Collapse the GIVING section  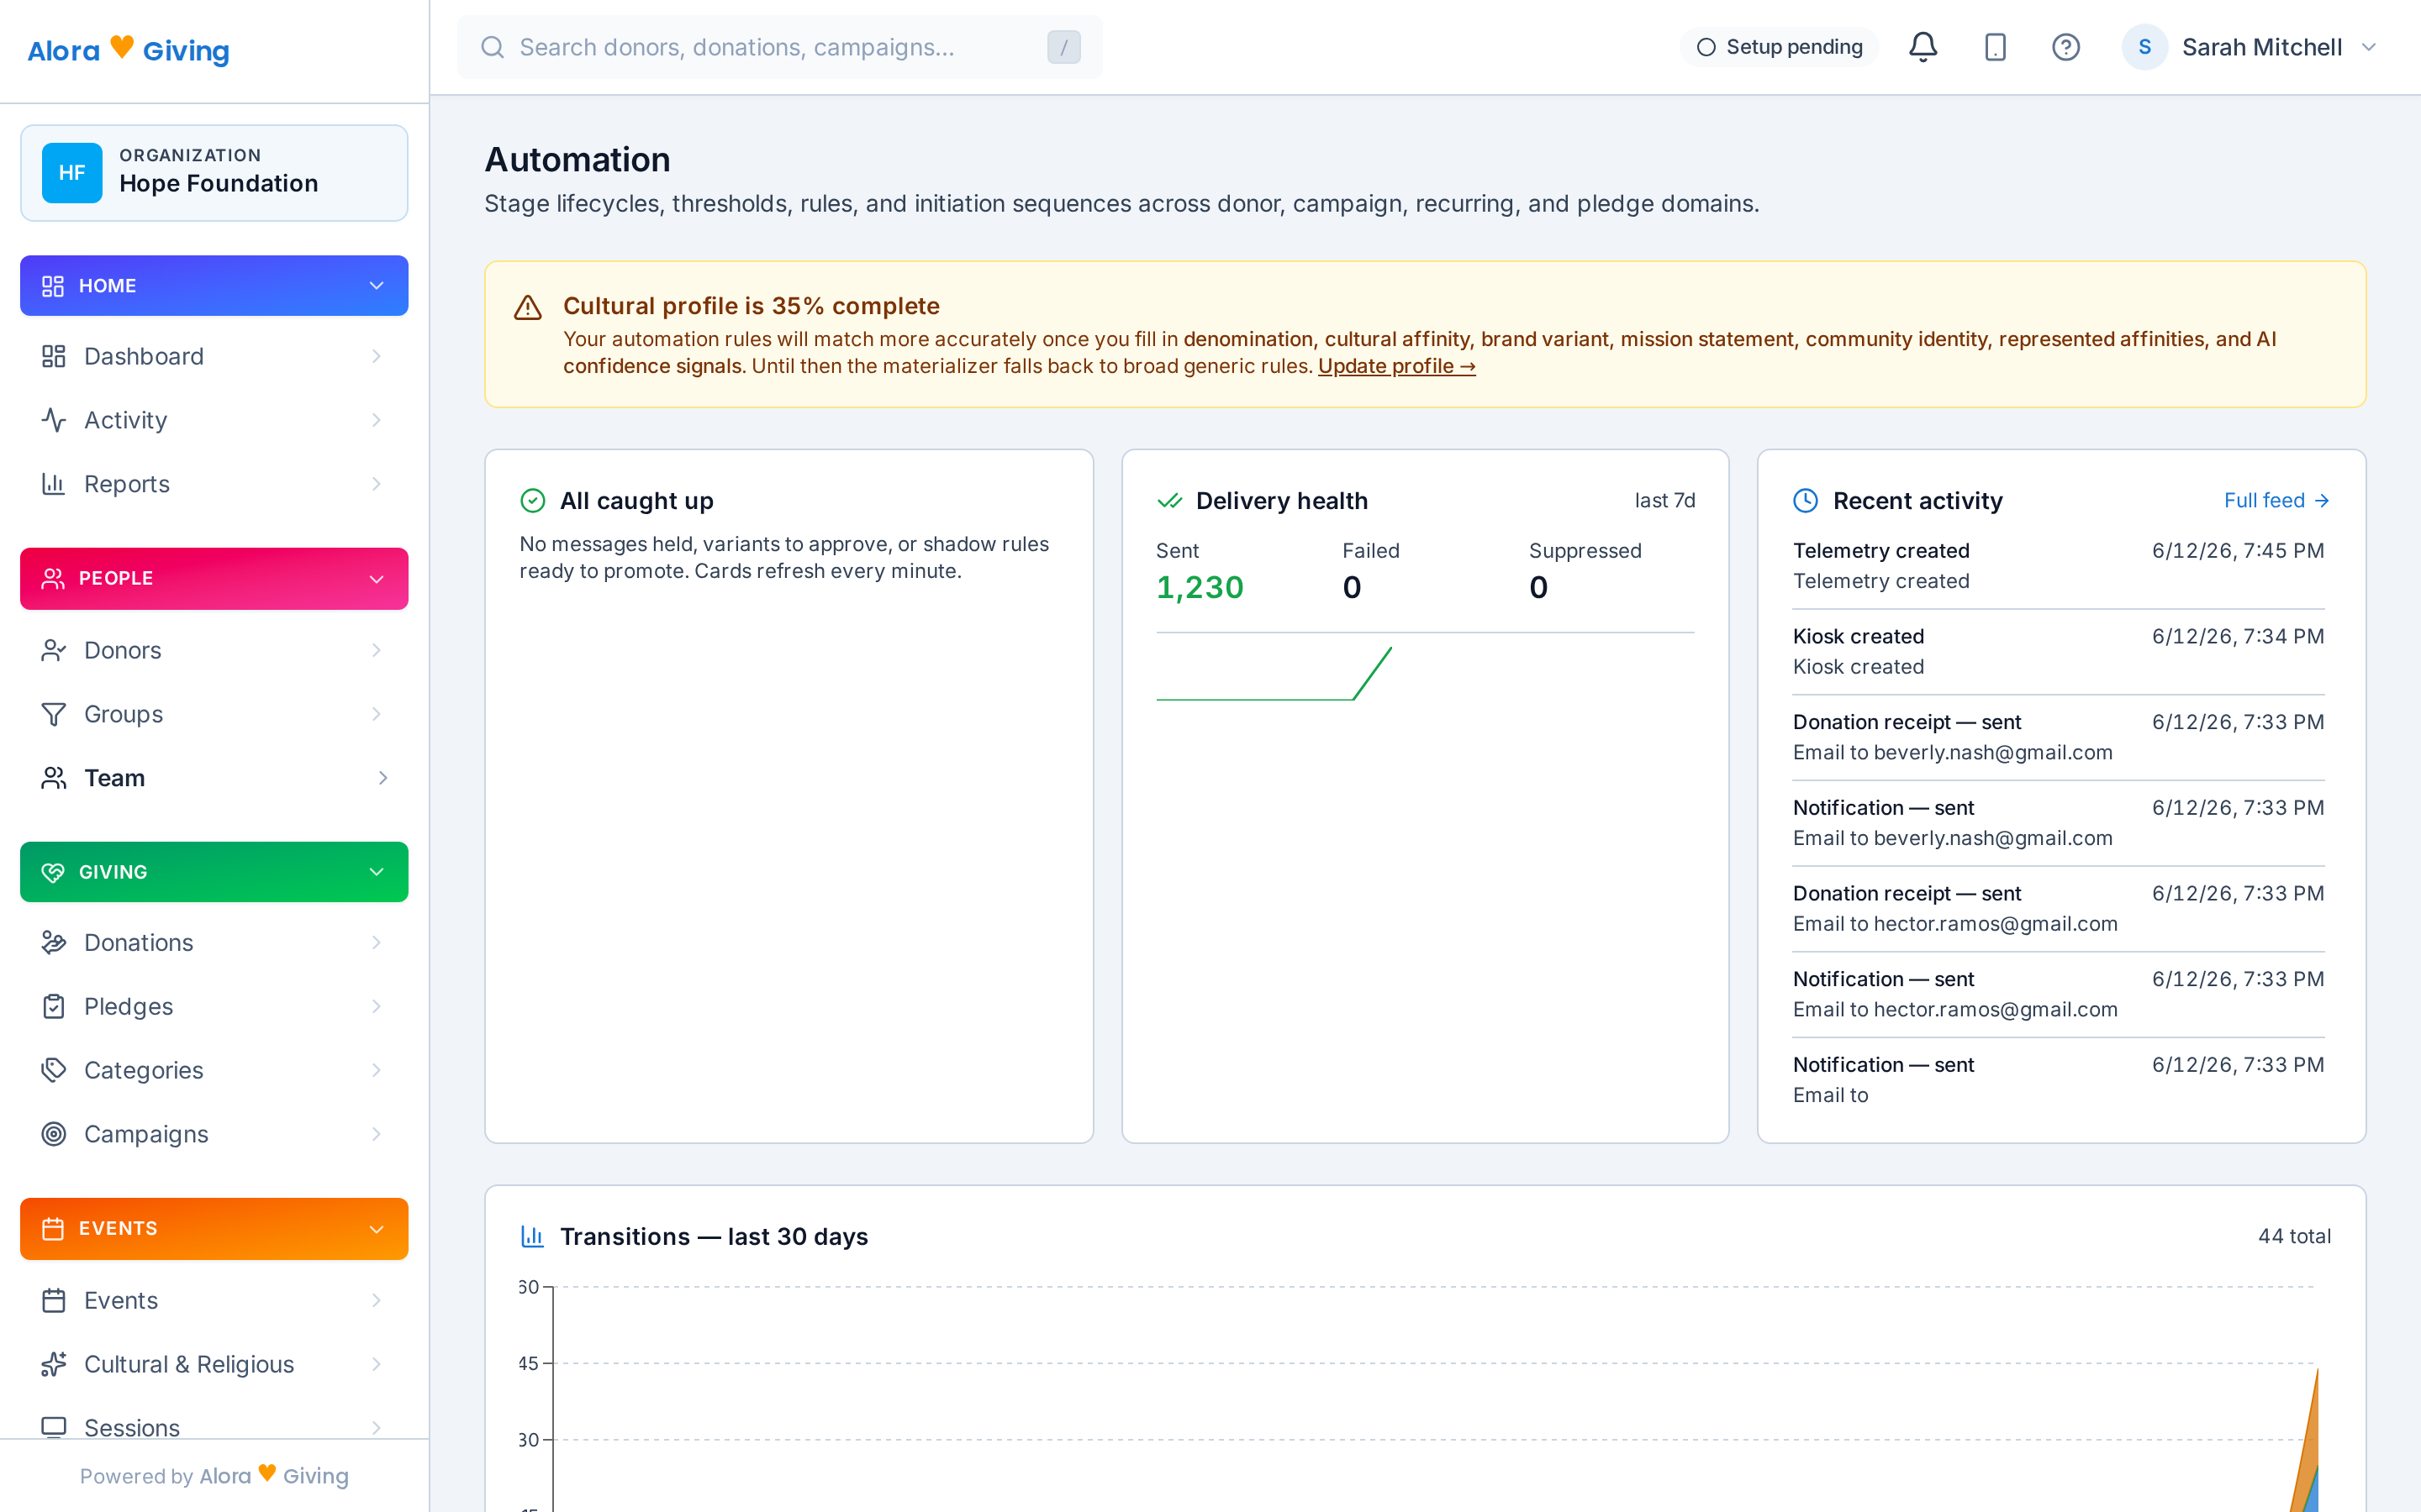point(214,872)
